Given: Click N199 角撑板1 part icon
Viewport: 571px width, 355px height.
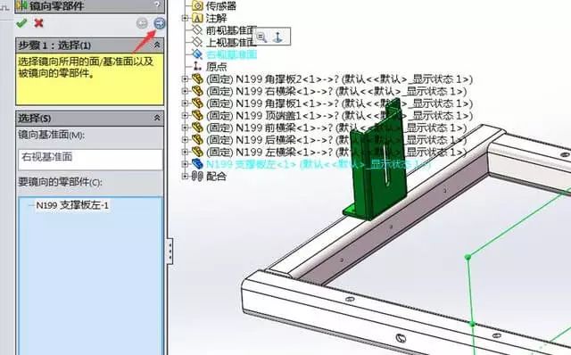Looking at the screenshot, I should 197,103.
